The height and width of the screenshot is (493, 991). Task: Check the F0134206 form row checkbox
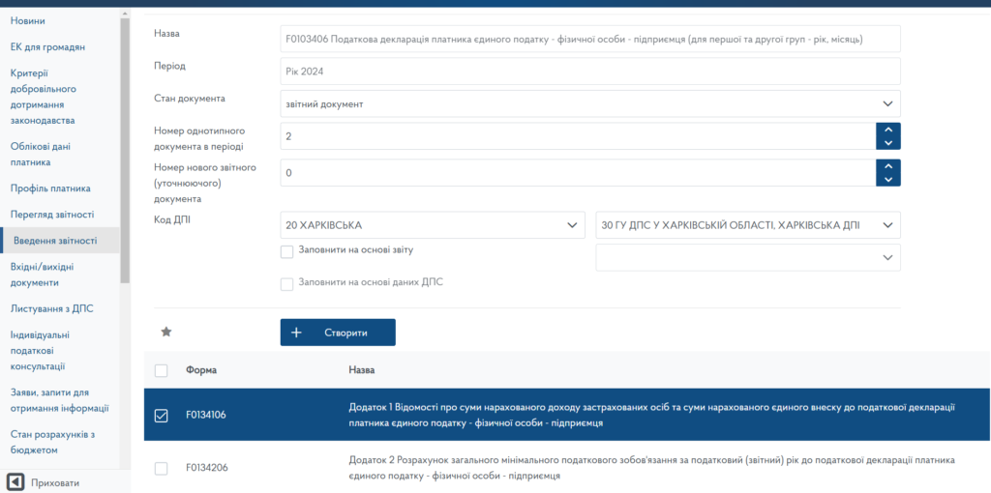click(162, 469)
